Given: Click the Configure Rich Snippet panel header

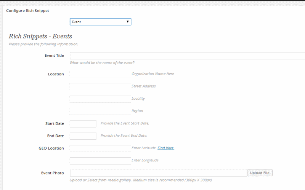Looking at the screenshot, I should 27,11.
